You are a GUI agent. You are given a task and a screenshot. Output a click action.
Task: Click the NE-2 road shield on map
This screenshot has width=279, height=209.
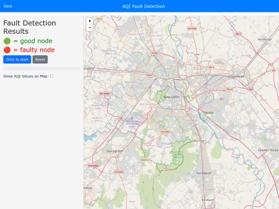coord(238,34)
